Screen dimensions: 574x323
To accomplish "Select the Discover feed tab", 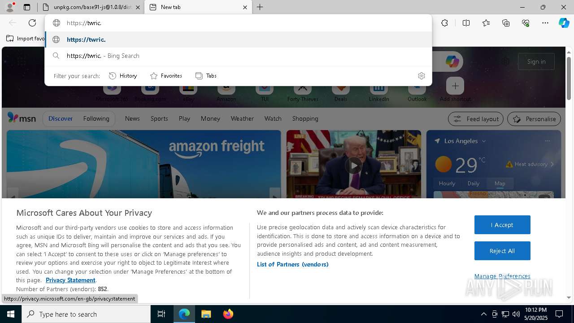I will 61,118.
